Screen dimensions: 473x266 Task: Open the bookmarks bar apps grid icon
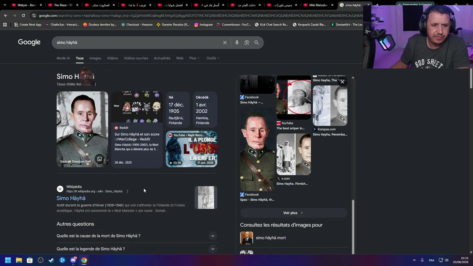tap(5, 25)
